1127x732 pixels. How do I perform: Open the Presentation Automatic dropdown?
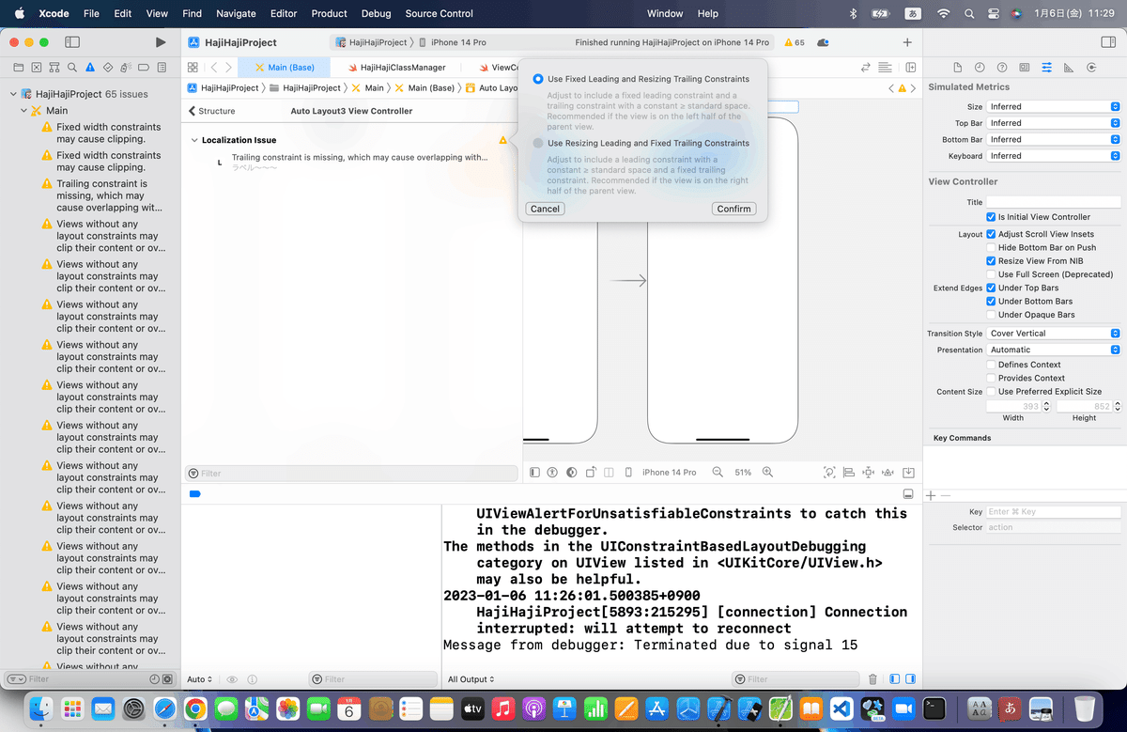1053,350
